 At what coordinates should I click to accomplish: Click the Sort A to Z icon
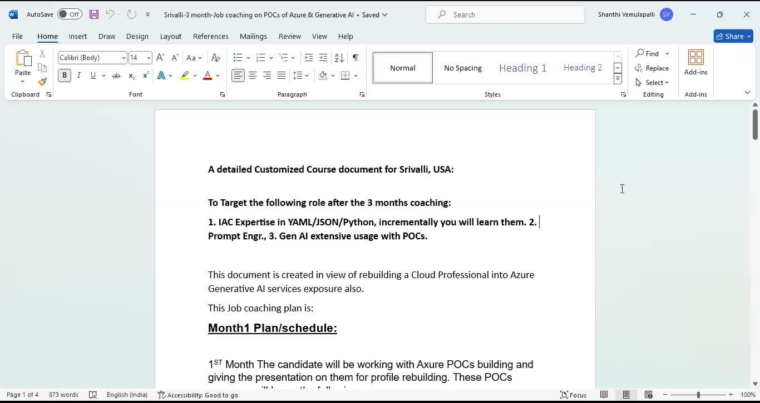click(x=339, y=58)
